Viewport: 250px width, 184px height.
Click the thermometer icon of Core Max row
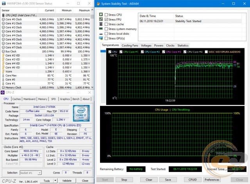pyautogui.click(x=3, y=75)
